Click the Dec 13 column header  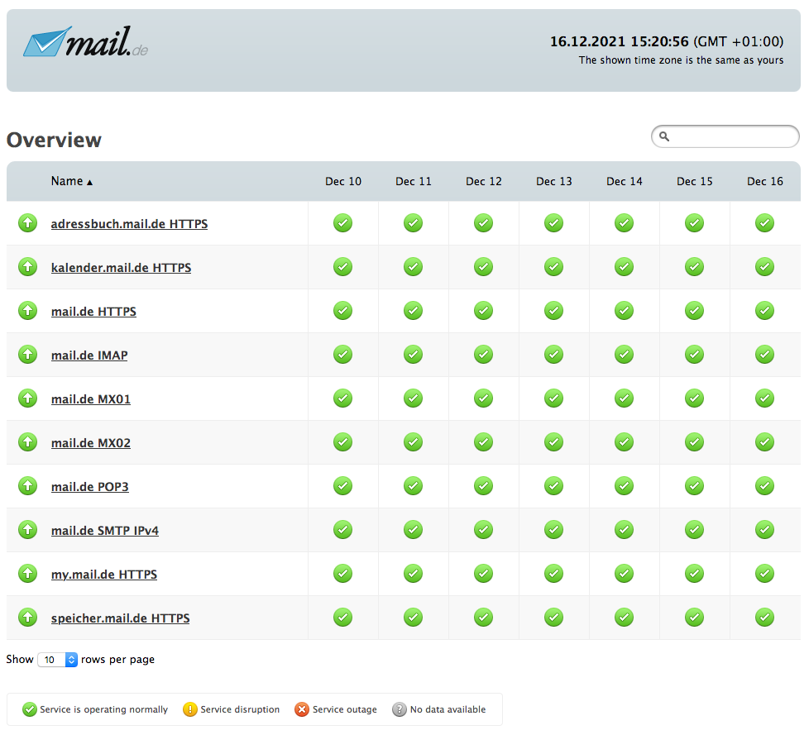[554, 182]
